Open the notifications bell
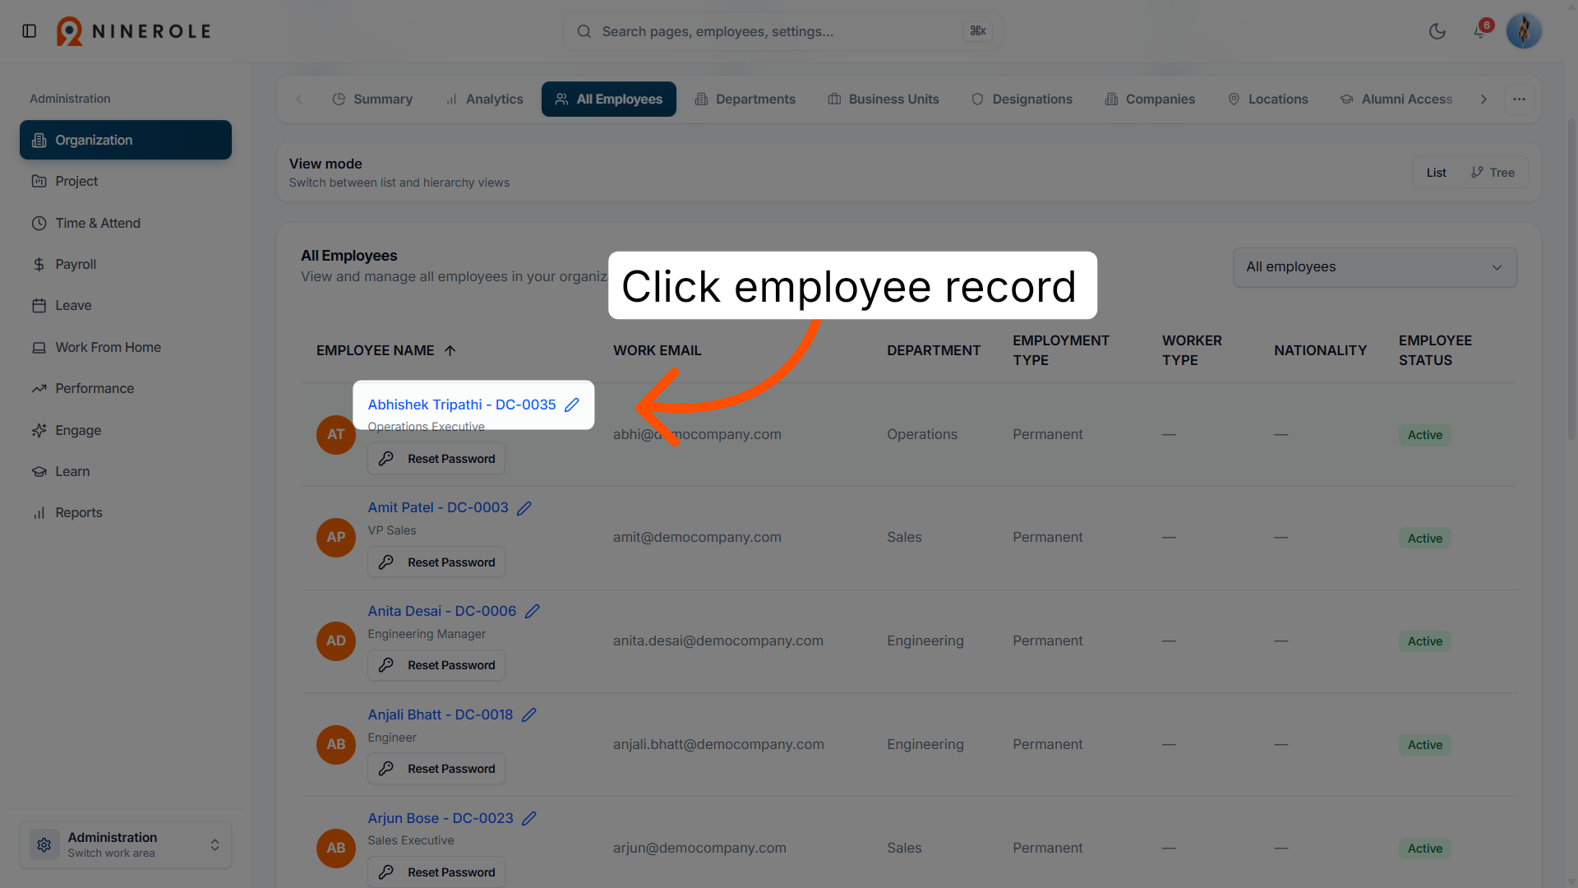Image resolution: width=1578 pixels, height=888 pixels. [1479, 31]
